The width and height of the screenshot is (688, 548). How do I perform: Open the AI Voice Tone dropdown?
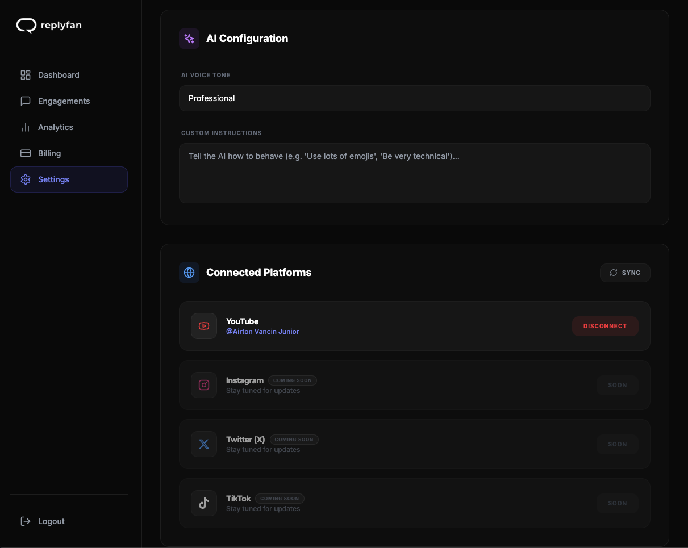tap(414, 98)
